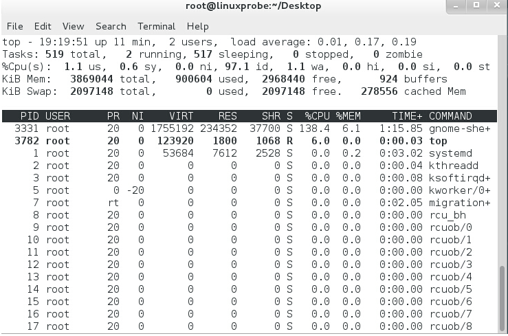Click the 138.4 CPU value
Viewport: 508px width, 336px height.
tap(314, 128)
